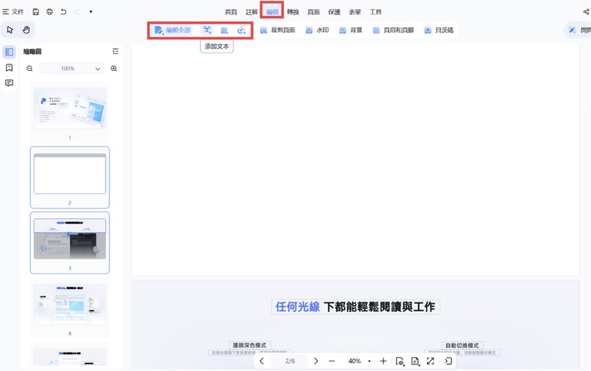The height and width of the screenshot is (371, 591).
Task: Open the bookmark panel icon
Action: click(x=9, y=67)
